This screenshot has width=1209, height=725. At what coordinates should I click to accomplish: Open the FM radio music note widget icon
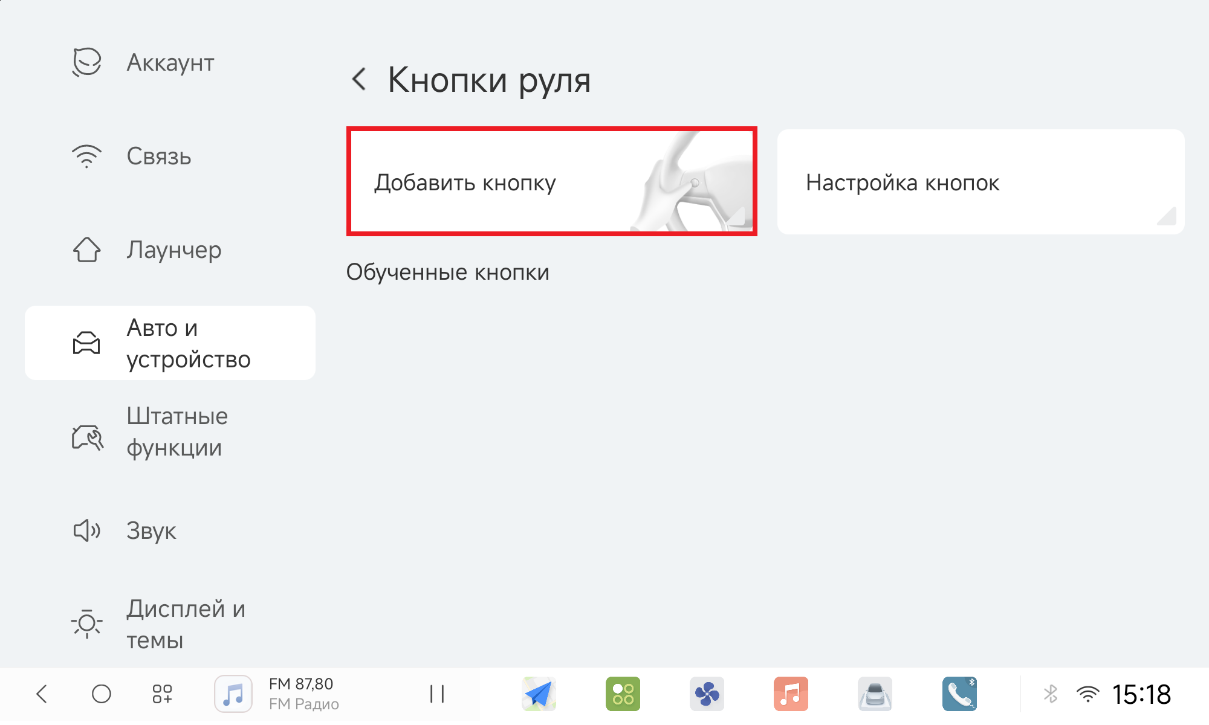(233, 694)
